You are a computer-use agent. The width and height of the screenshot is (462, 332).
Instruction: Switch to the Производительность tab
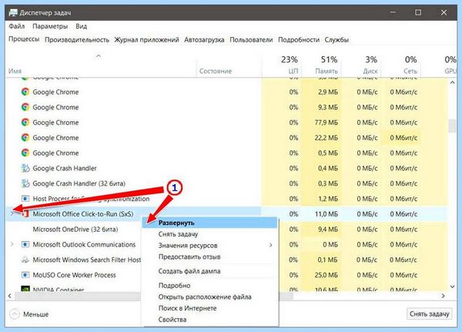77,40
